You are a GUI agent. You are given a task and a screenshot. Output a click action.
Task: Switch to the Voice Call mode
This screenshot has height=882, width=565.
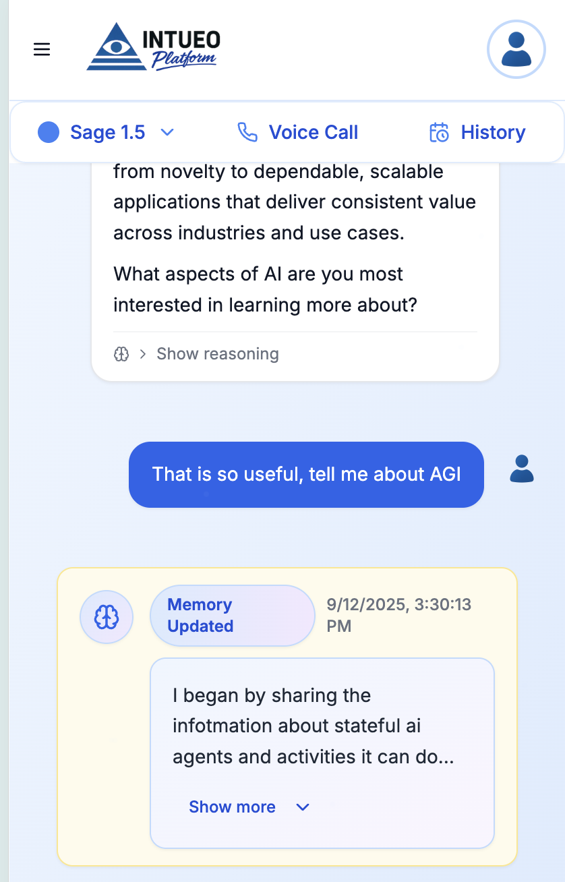coord(297,132)
